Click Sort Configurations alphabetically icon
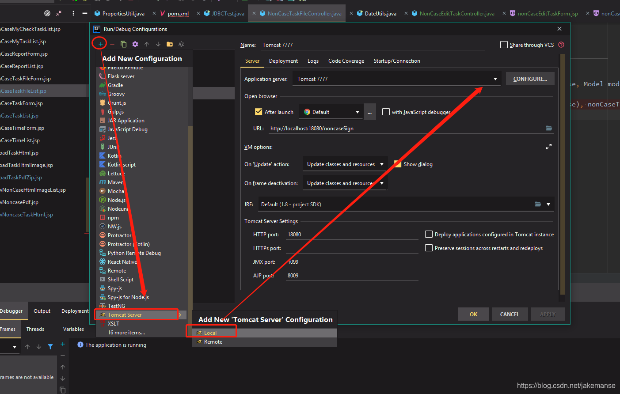620x394 pixels. pos(181,44)
